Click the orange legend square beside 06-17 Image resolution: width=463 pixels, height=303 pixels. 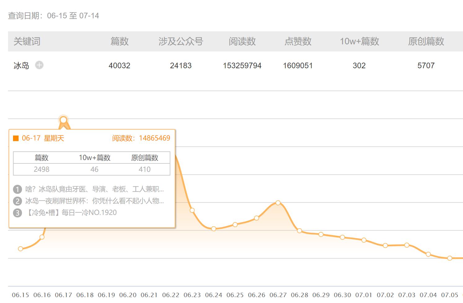click(x=16, y=138)
